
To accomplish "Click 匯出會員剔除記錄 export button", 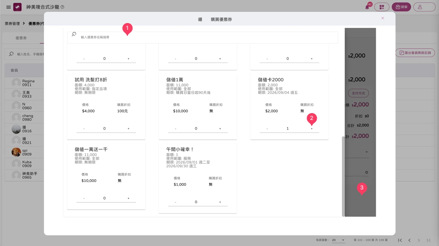I will click(415, 53).
